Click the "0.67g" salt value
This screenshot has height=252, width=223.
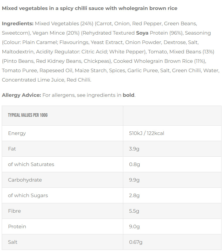[x=136, y=242]
